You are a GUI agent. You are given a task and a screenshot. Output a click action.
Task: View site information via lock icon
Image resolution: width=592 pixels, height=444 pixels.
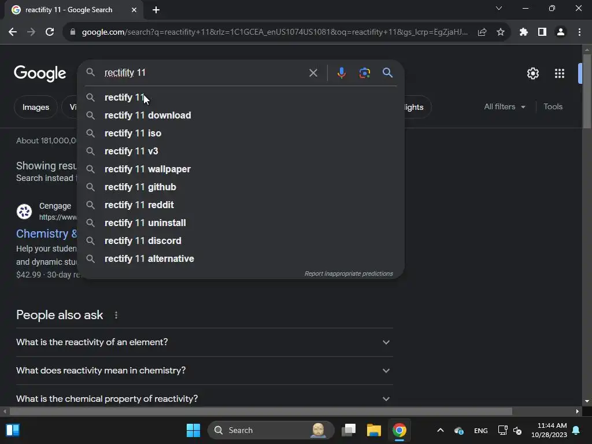[x=73, y=32]
